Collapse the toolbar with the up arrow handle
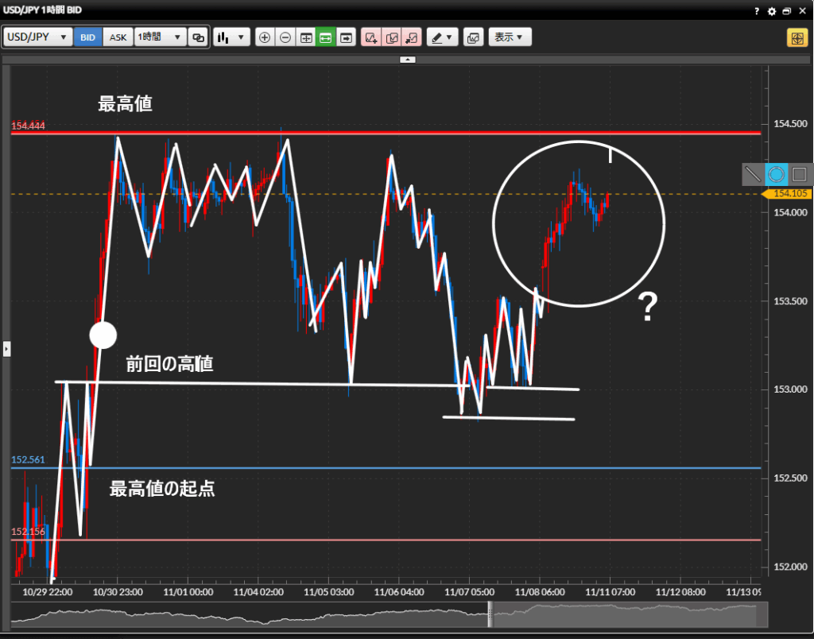This screenshot has height=639, width=814. click(407, 60)
